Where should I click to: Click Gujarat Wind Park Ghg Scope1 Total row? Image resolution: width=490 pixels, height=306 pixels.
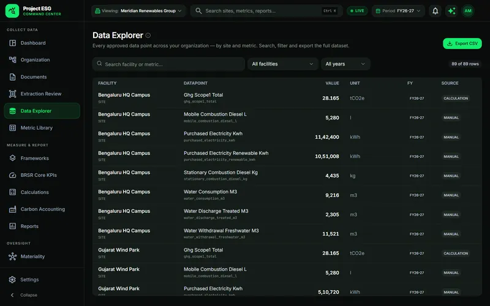point(287,253)
